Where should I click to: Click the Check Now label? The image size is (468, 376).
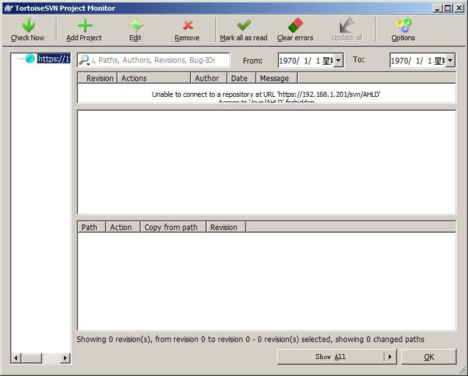coord(28,38)
